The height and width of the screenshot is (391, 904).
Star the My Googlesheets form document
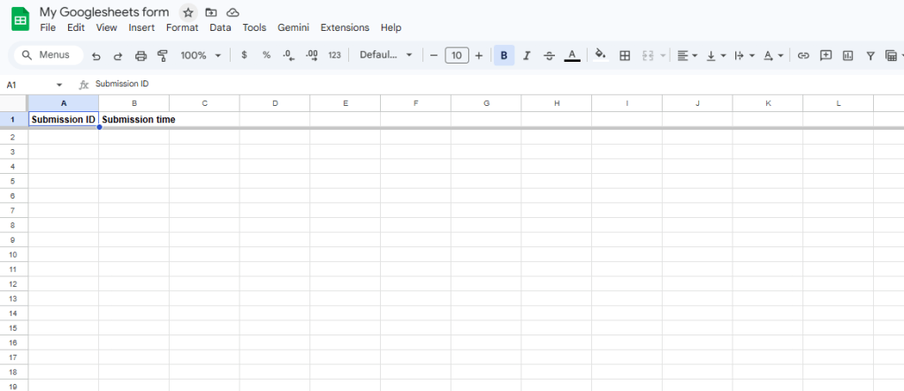coord(187,12)
